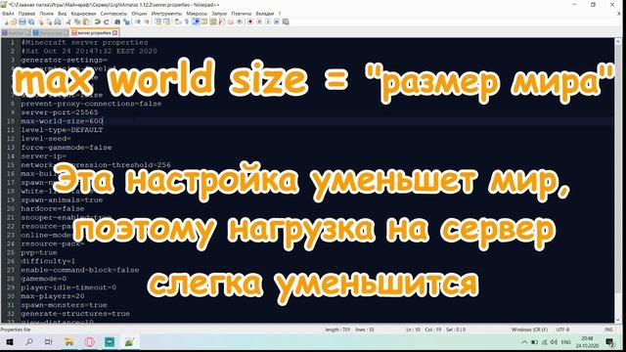Viewport: 626px width, 352px height.
Task: Click the Stop macro recording icon
Action: pyautogui.click(x=259, y=22)
